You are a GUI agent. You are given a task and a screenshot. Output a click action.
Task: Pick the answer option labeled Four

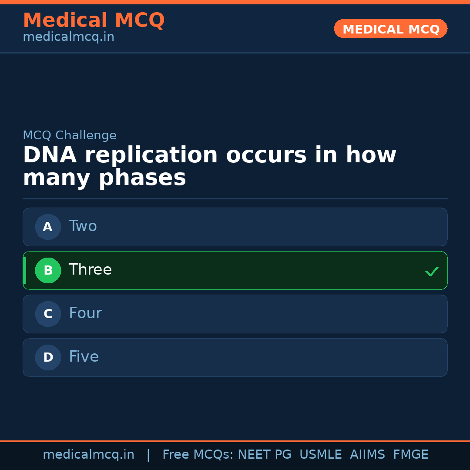click(235, 314)
